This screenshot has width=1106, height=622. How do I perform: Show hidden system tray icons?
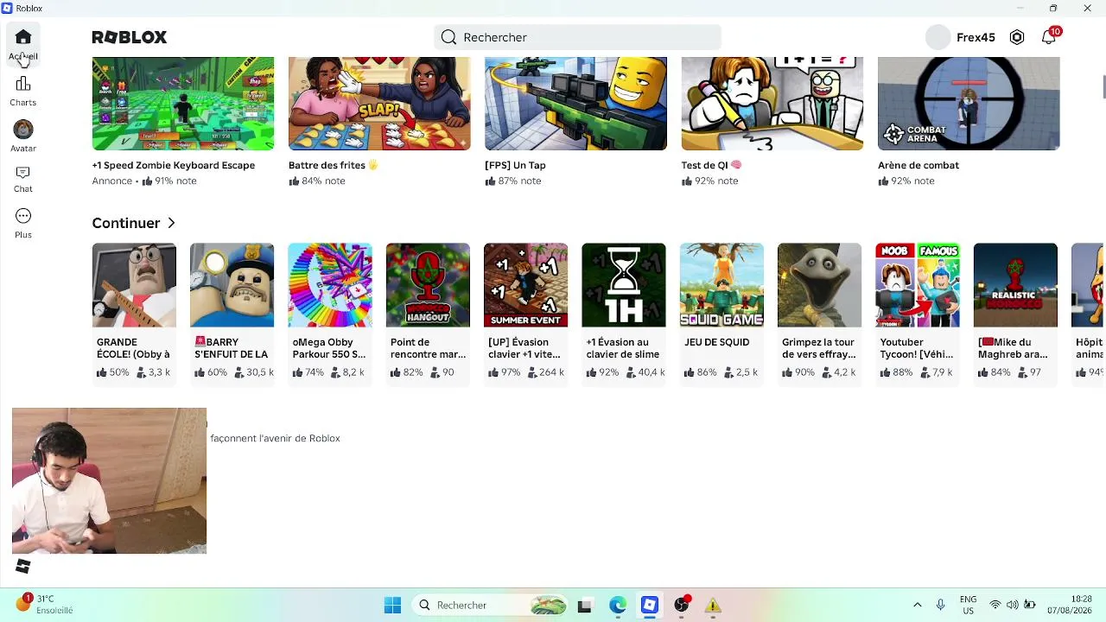tap(918, 605)
